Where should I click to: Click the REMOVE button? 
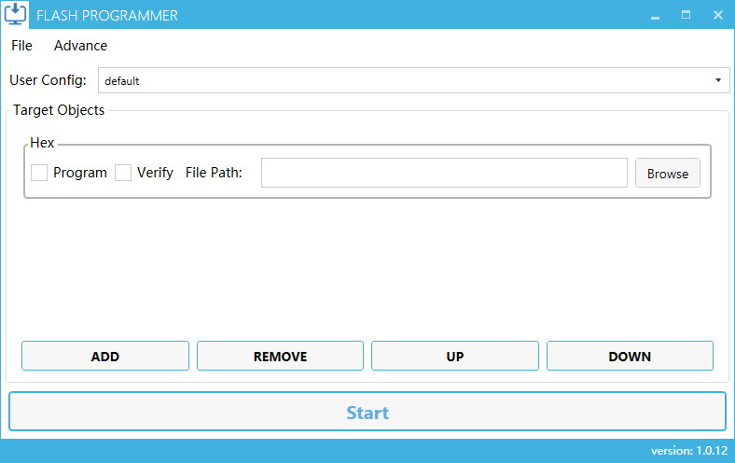pos(281,356)
